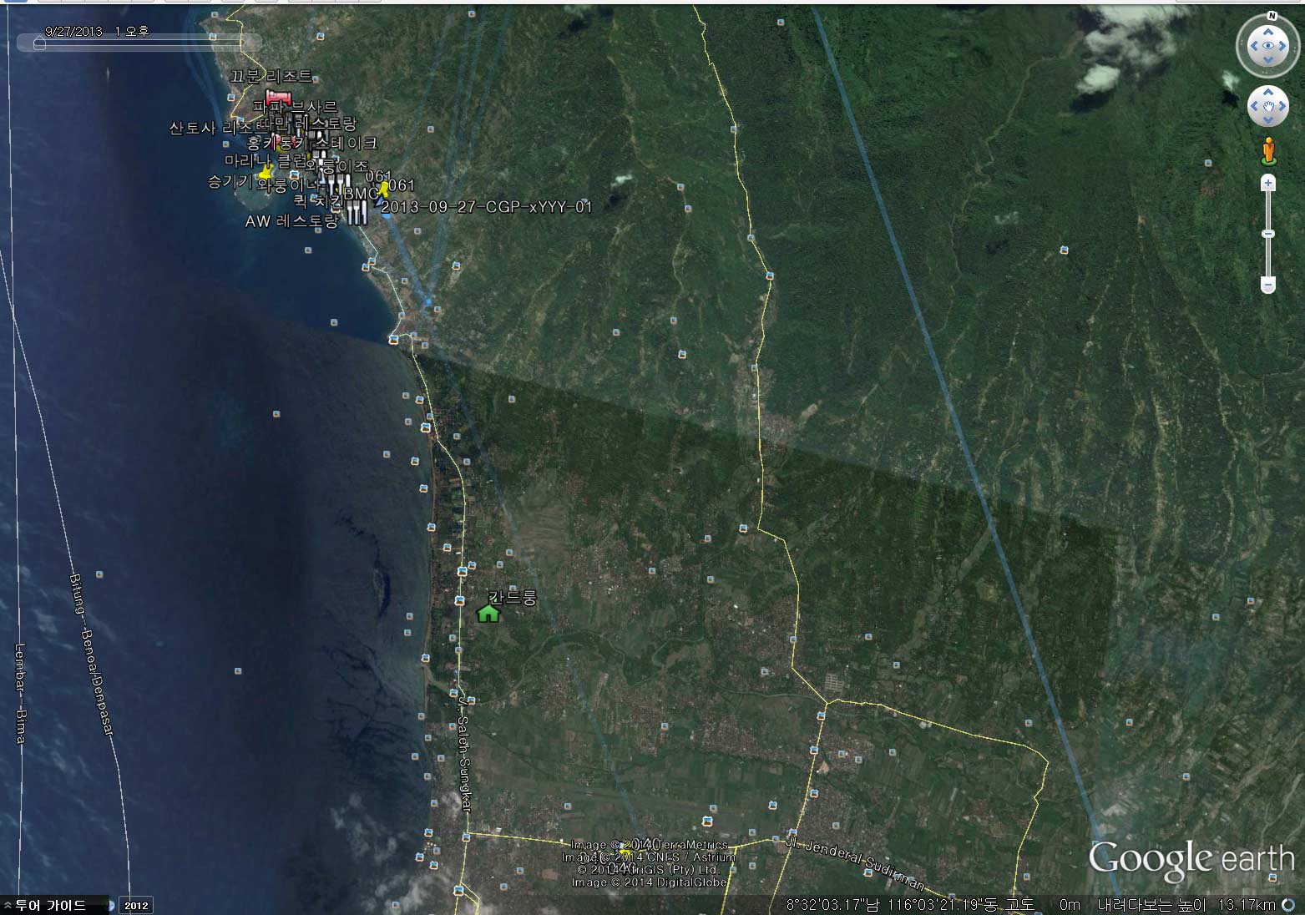Select the orange Street View pegman
Viewport: 1305px width, 915px height.
pos(1268,150)
